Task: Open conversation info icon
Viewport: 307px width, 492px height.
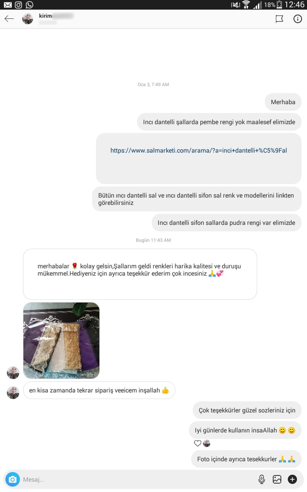Action: [x=298, y=19]
